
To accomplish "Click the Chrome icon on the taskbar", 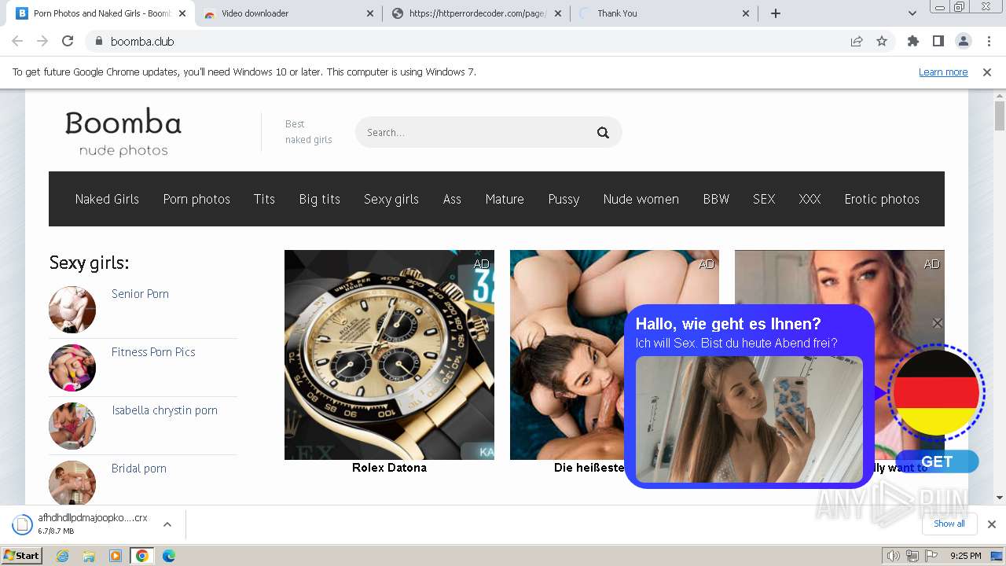I will [142, 556].
